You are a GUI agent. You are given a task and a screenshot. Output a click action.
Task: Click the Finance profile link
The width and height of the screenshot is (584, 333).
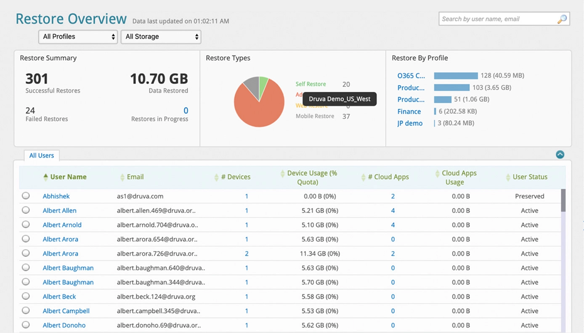point(409,111)
